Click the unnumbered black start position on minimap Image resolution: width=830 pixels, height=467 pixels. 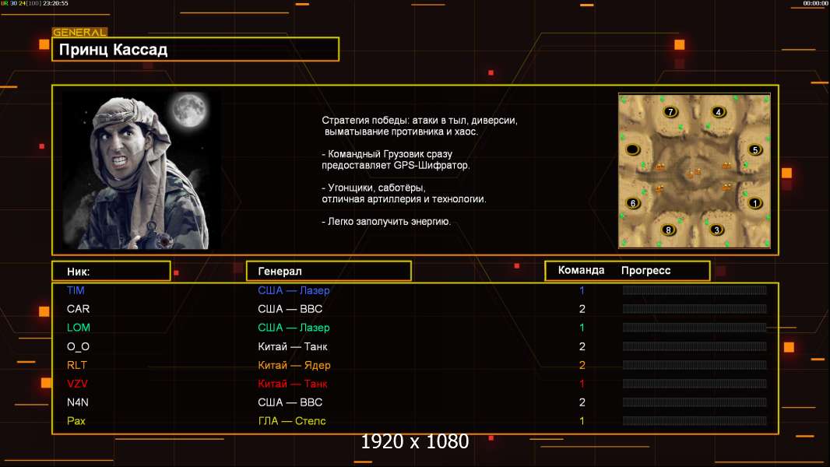tap(632, 149)
